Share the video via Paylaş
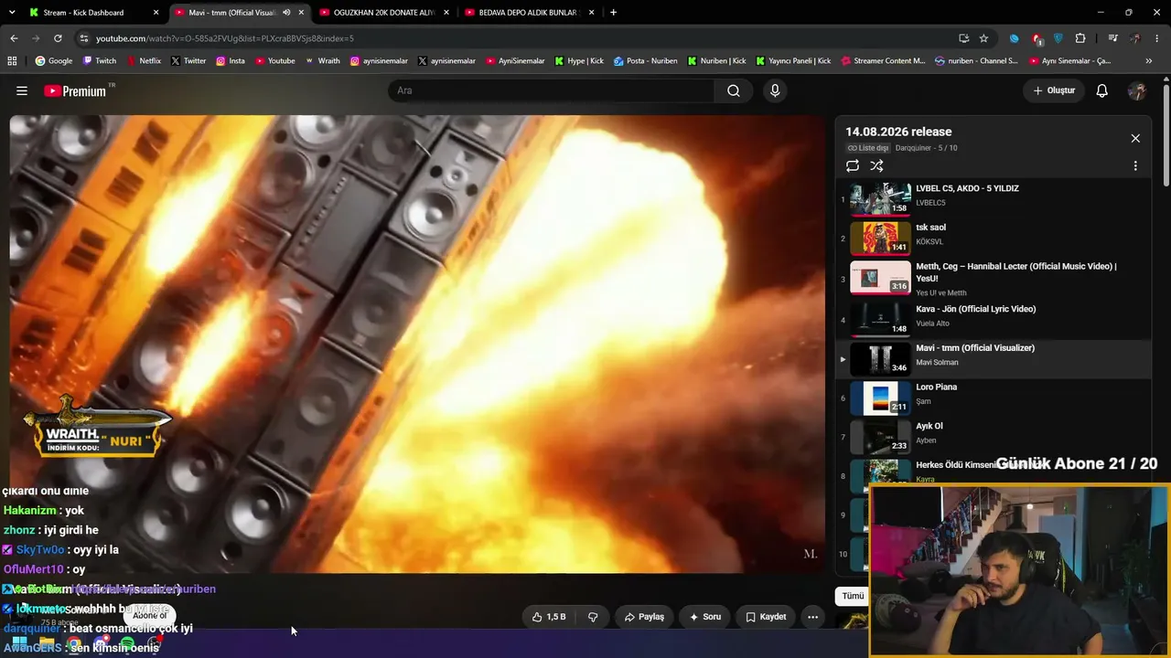The width and height of the screenshot is (1171, 658). click(x=644, y=617)
